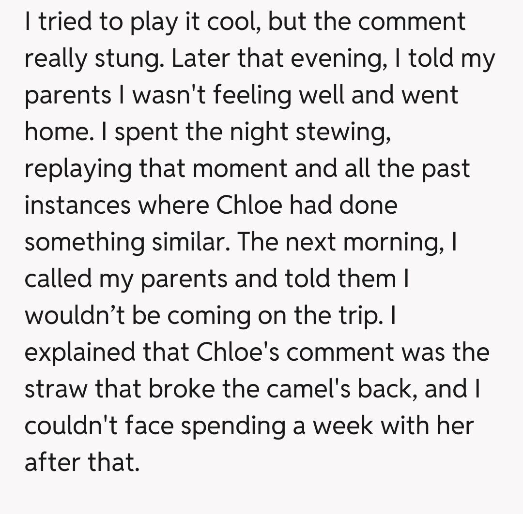Click the word "instances"
The width and height of the screenshot is (523, 514).
pyautogui.click(x=77, y=206)
